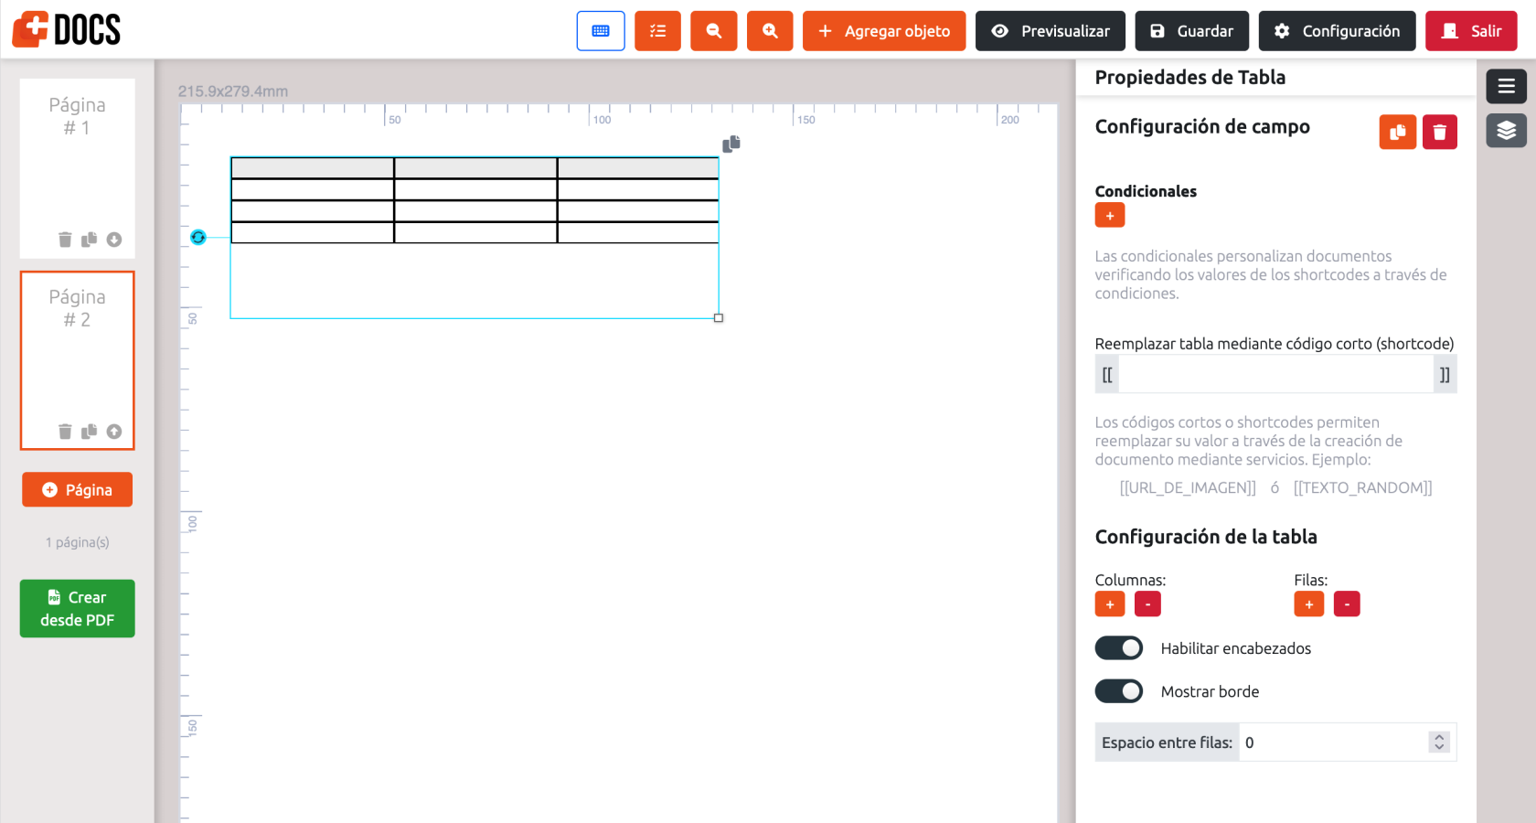Click the first header cell of the table

[x=313, y=168]
